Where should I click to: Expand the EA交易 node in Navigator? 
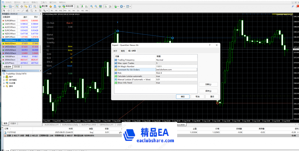click(x=4, y=83)
